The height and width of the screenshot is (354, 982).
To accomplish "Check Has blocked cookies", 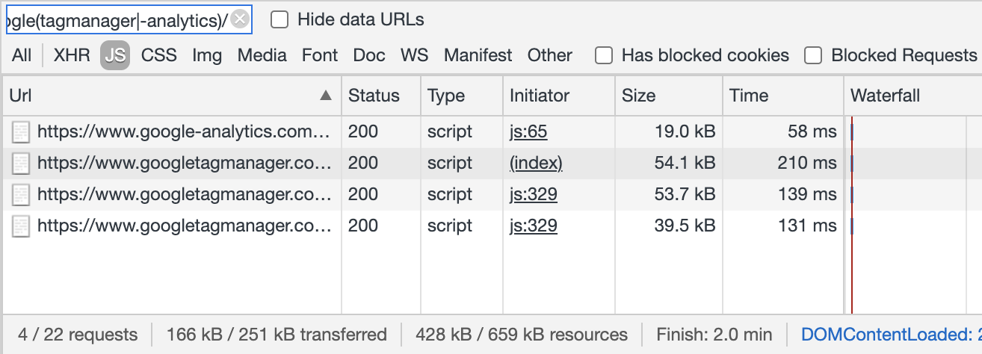I will [604, 55].
